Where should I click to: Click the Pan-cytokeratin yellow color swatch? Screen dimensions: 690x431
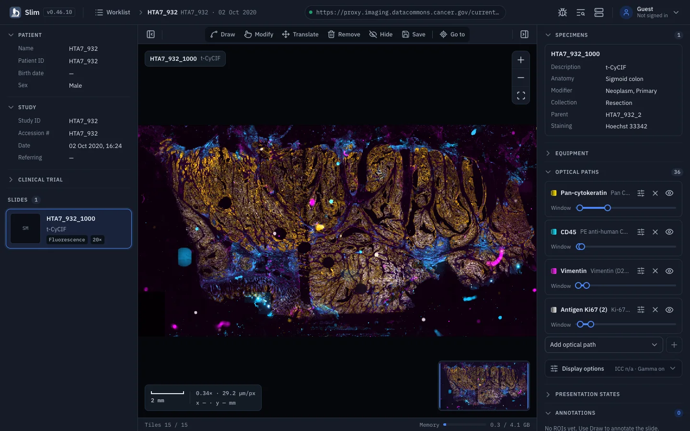click(554, 193)
